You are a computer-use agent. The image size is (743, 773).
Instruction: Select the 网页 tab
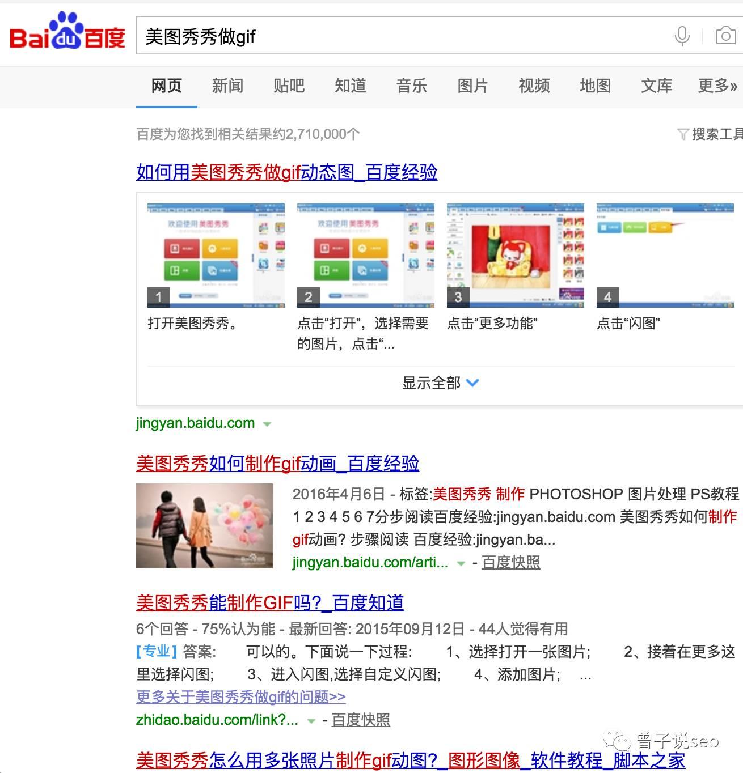pyautogui.click(x=166, y=86)
